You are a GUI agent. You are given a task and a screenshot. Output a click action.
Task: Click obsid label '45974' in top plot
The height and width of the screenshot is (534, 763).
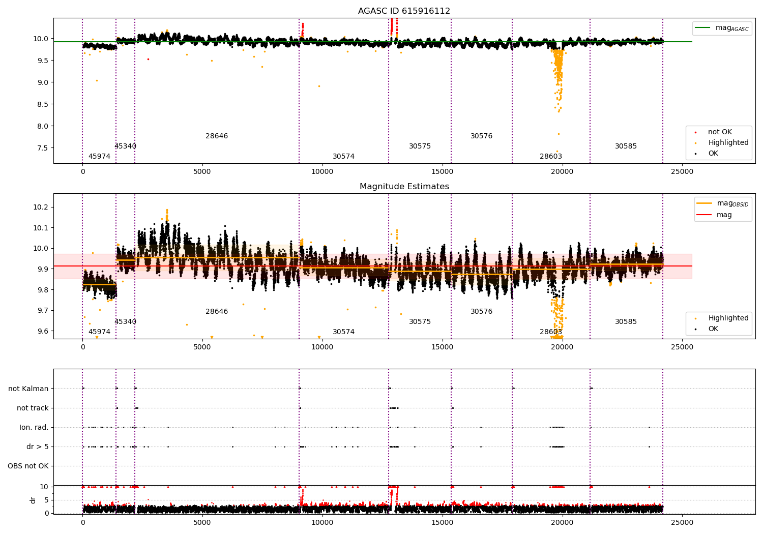tap(99, 157)
